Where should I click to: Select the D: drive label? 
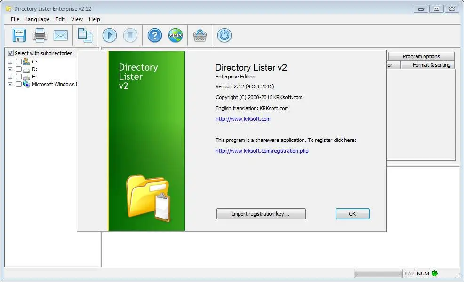tap(35, 69)
